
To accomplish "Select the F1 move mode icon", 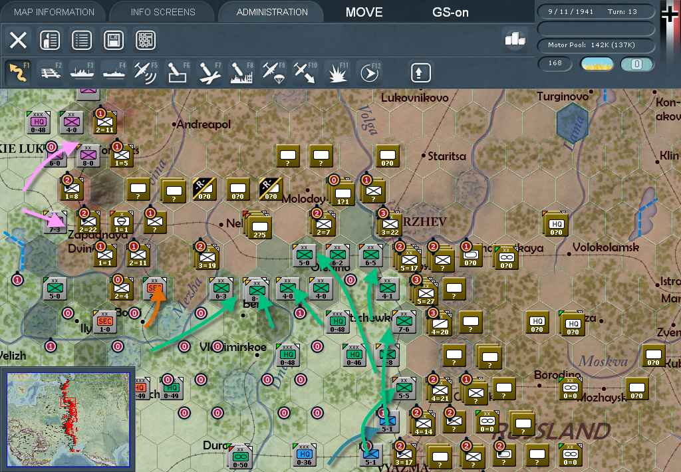I will (x=19, y=72).
